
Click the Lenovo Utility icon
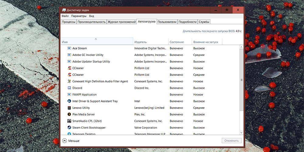click(69, 108)
